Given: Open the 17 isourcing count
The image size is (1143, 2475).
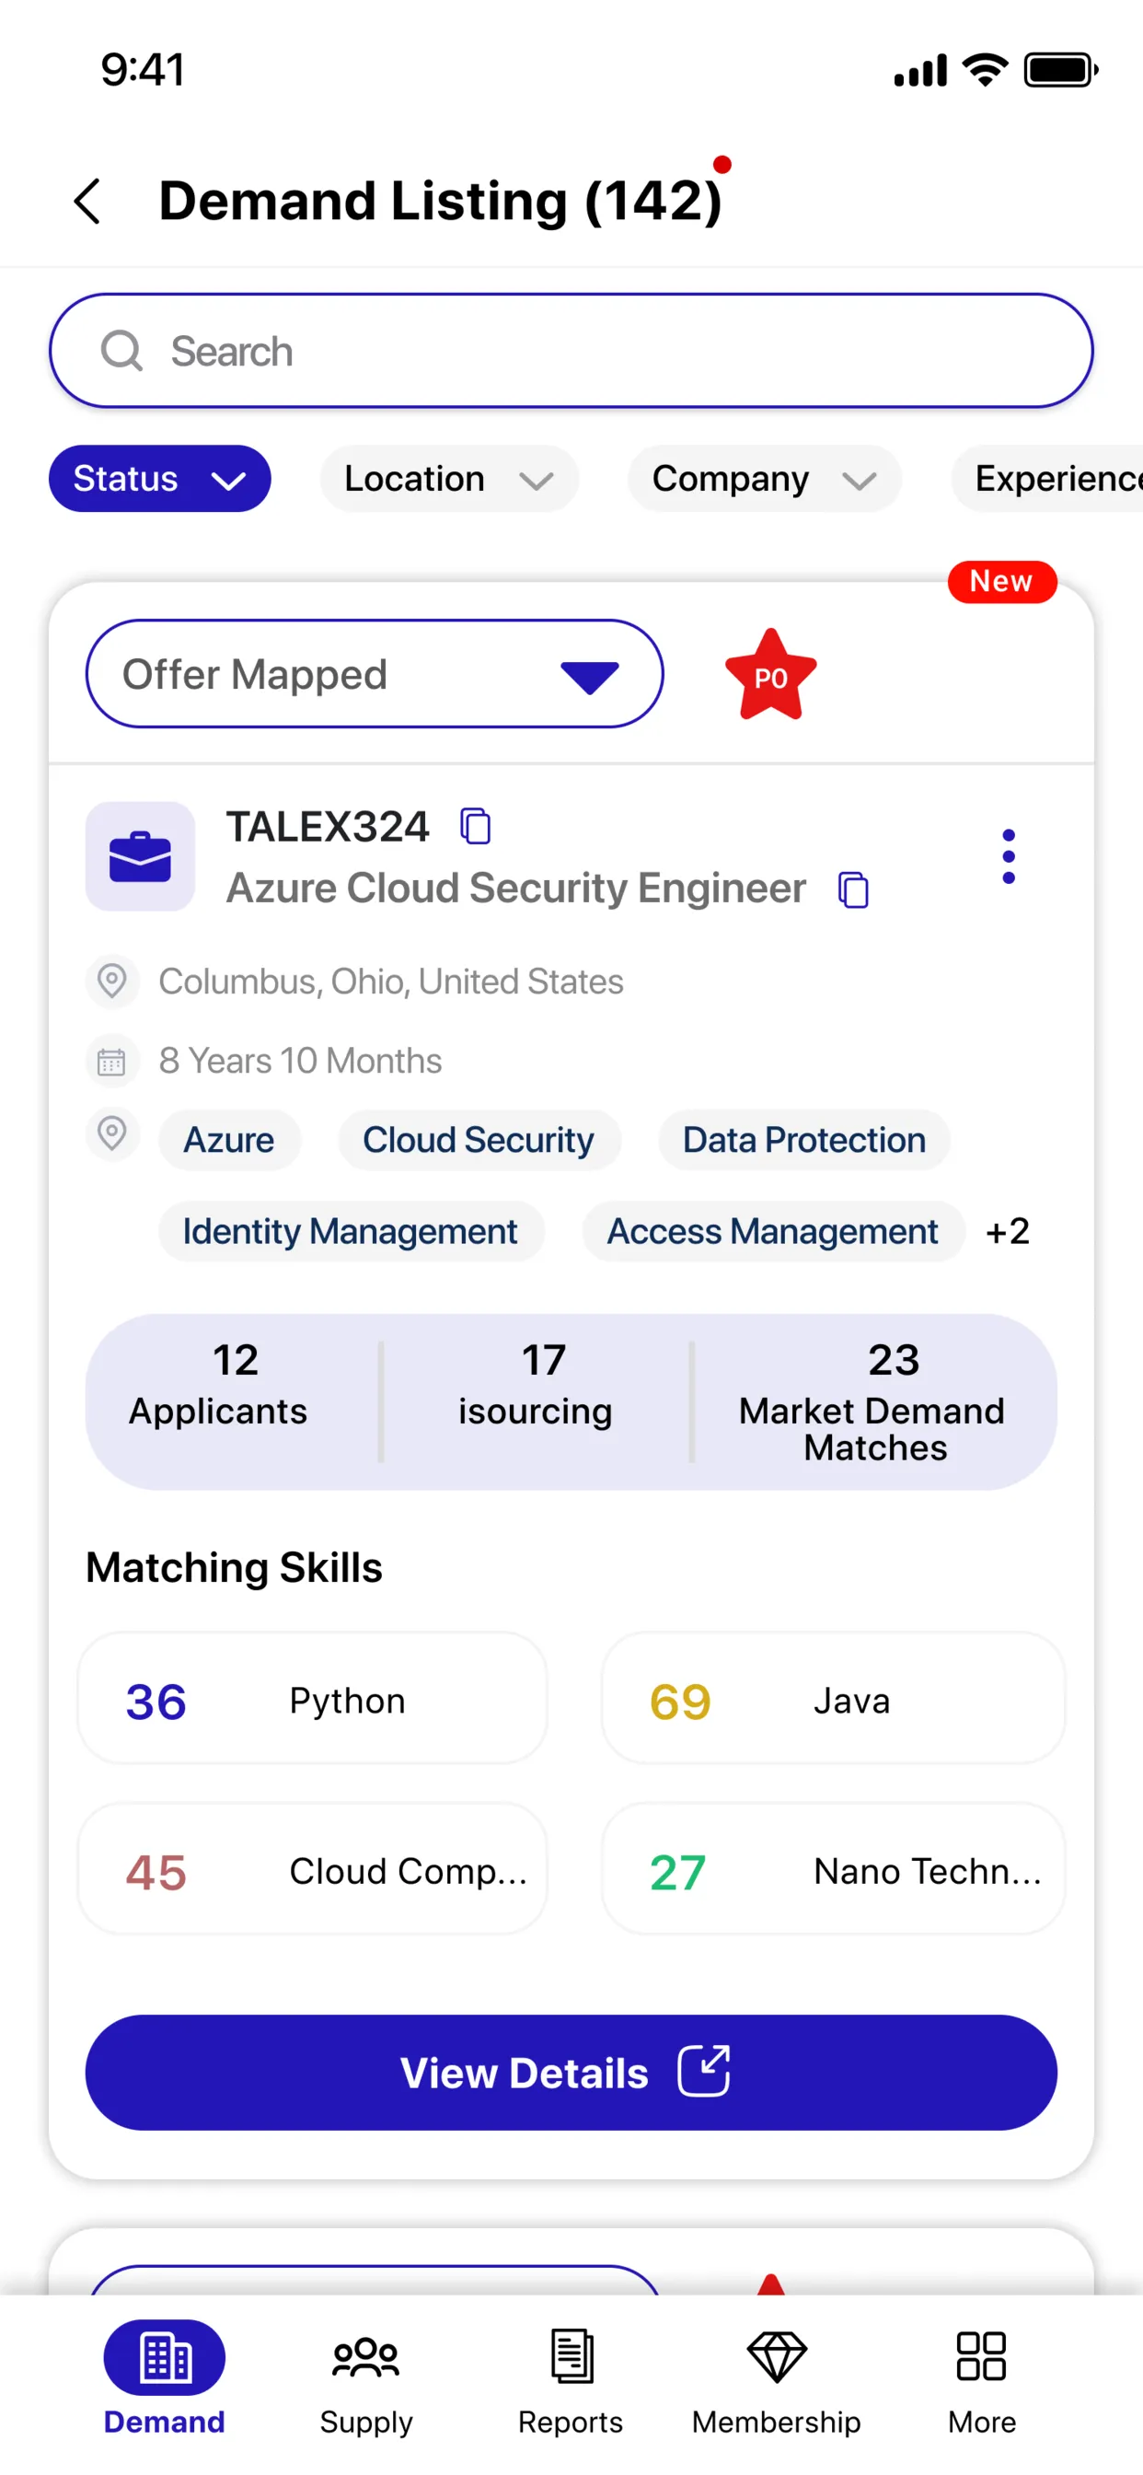Looking at the screenshot, I should pos(536,1385).
